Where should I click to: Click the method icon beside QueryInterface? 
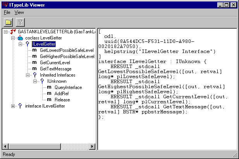click(49, 87)
